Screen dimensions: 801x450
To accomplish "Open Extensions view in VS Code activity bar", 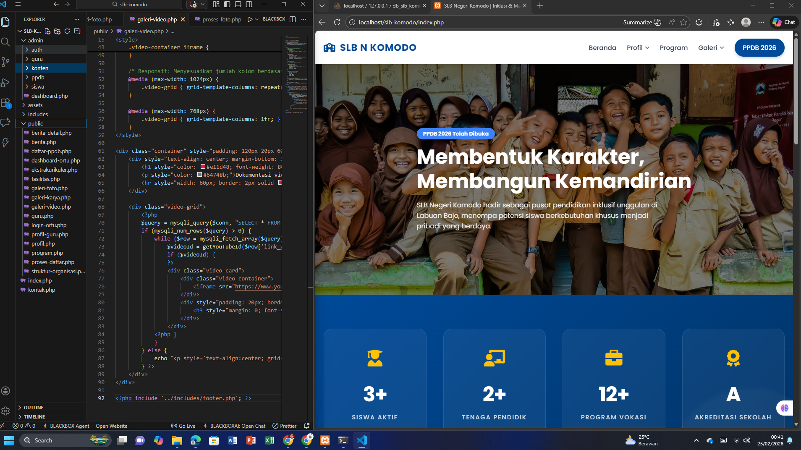I will 5,103.
